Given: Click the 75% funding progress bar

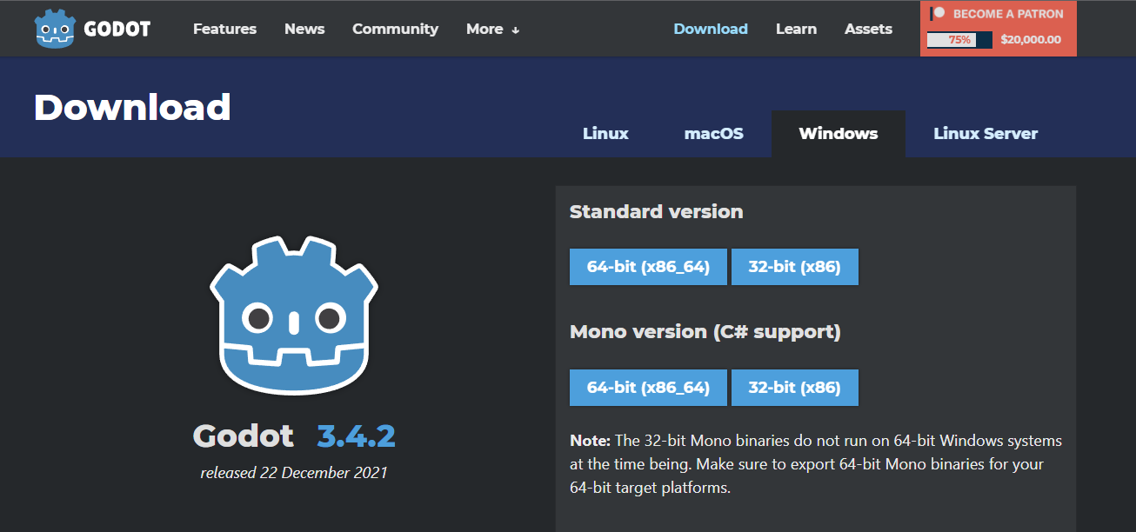Looking at the screenshot, I should click(x=959, y=39).
